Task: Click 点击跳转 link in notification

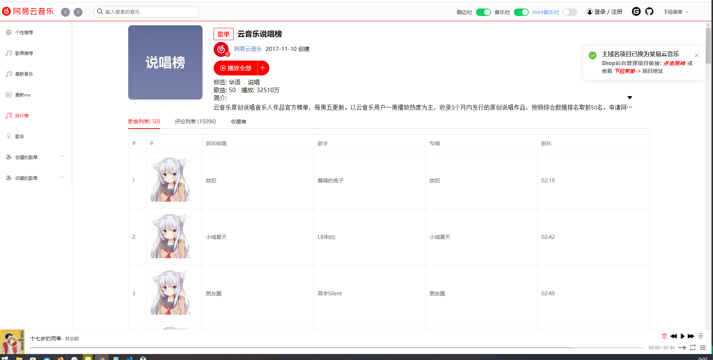Action: [x=674, y=63]
